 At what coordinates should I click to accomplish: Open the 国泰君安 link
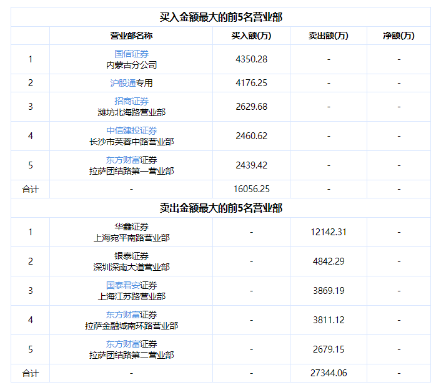click(123, 285)
